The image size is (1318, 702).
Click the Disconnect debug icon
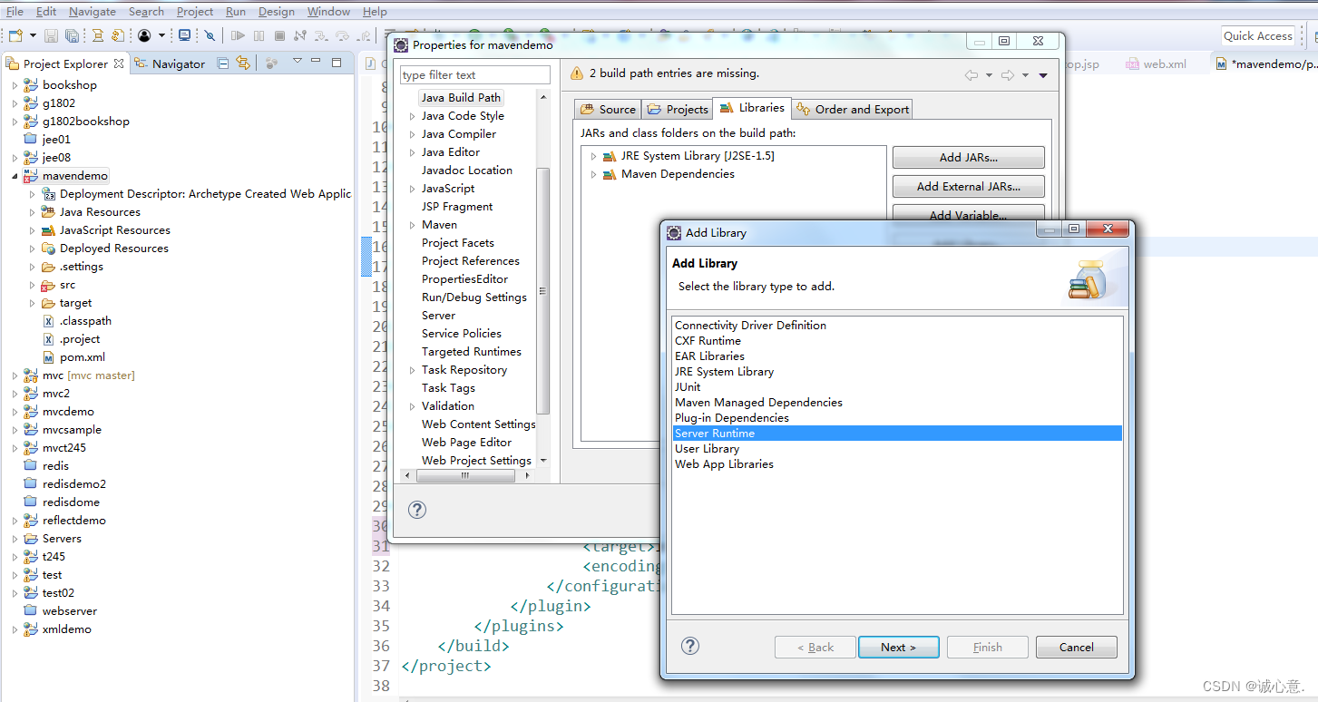300,35
